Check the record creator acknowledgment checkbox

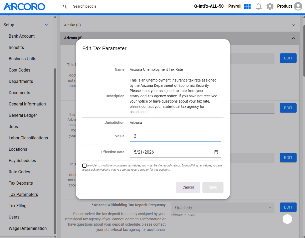pos(84,166)
